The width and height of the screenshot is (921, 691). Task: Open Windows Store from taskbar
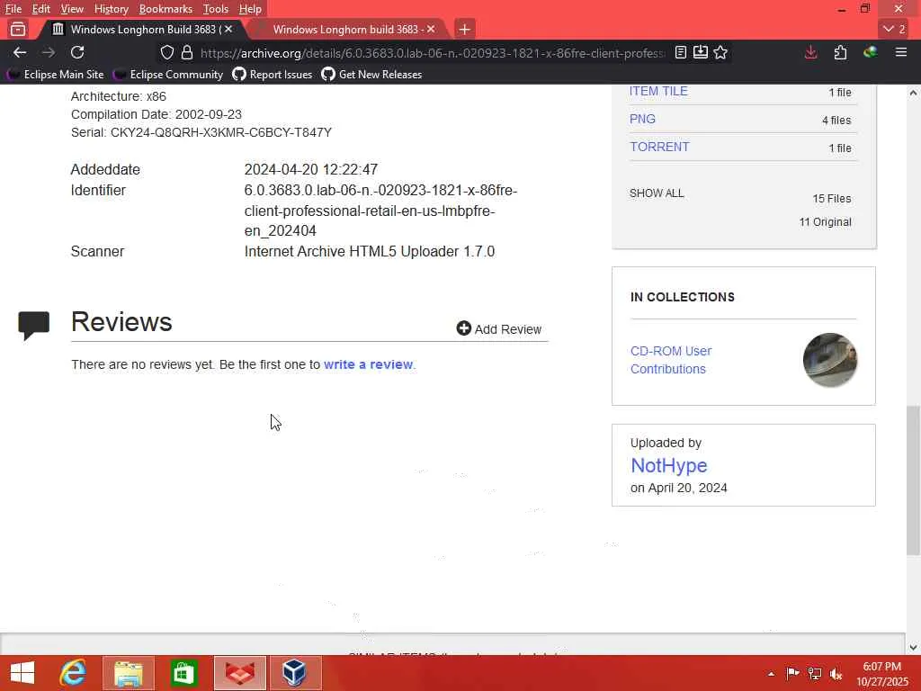tap(183, 673)
